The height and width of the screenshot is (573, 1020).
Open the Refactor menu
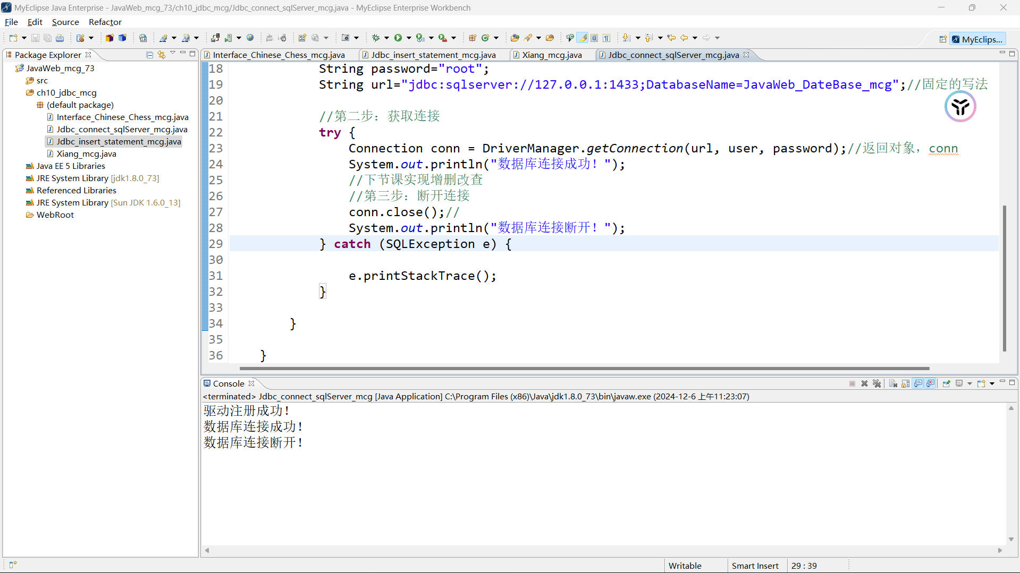(105, 22)
